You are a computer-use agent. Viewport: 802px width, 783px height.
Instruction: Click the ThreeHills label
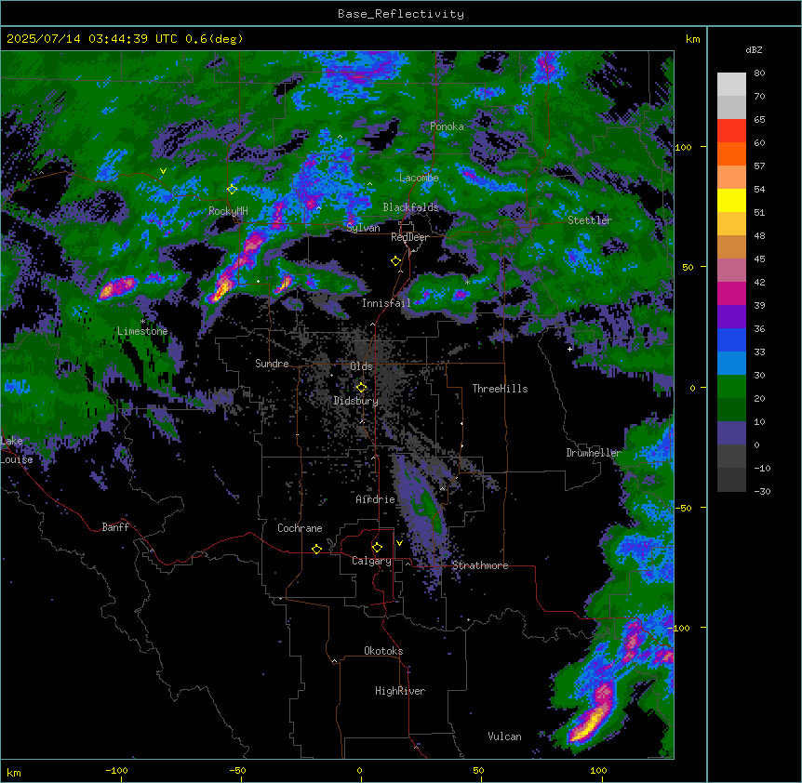pyautogui.click(x=500, y=389)
